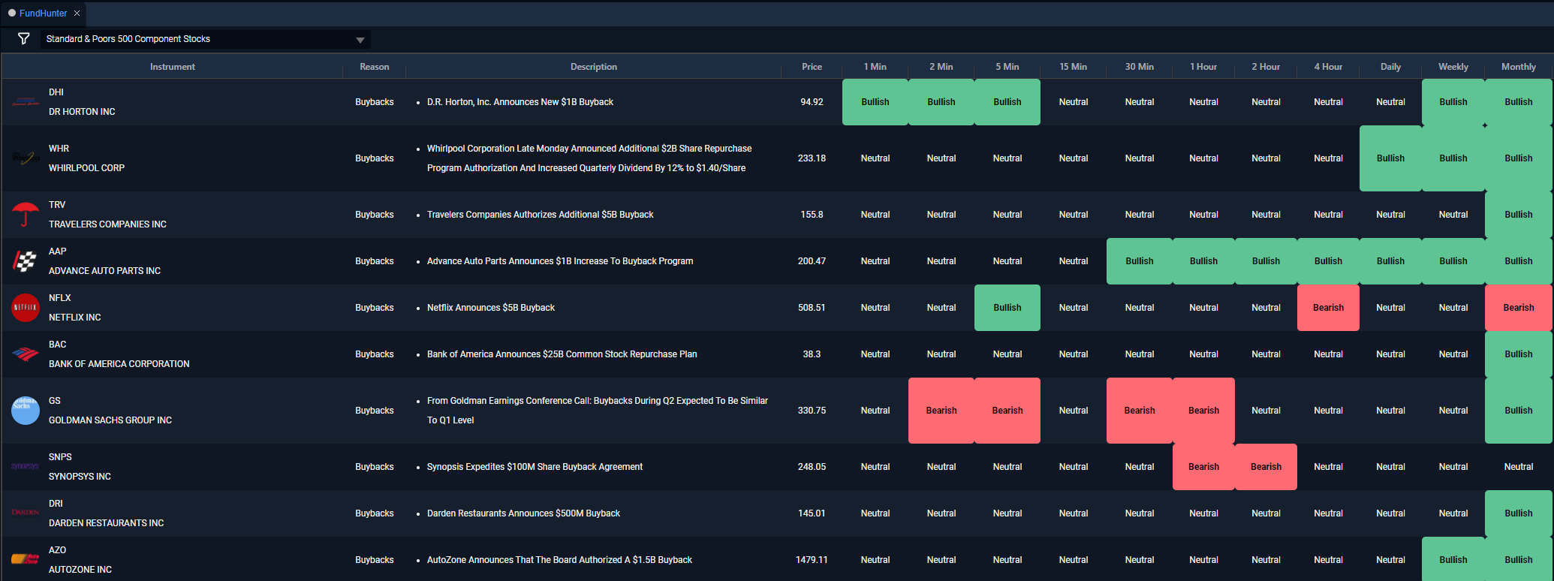This screenshot has height=581, width=1554.
Task: Sort by the Reason column header
Action: coord(374,67)
